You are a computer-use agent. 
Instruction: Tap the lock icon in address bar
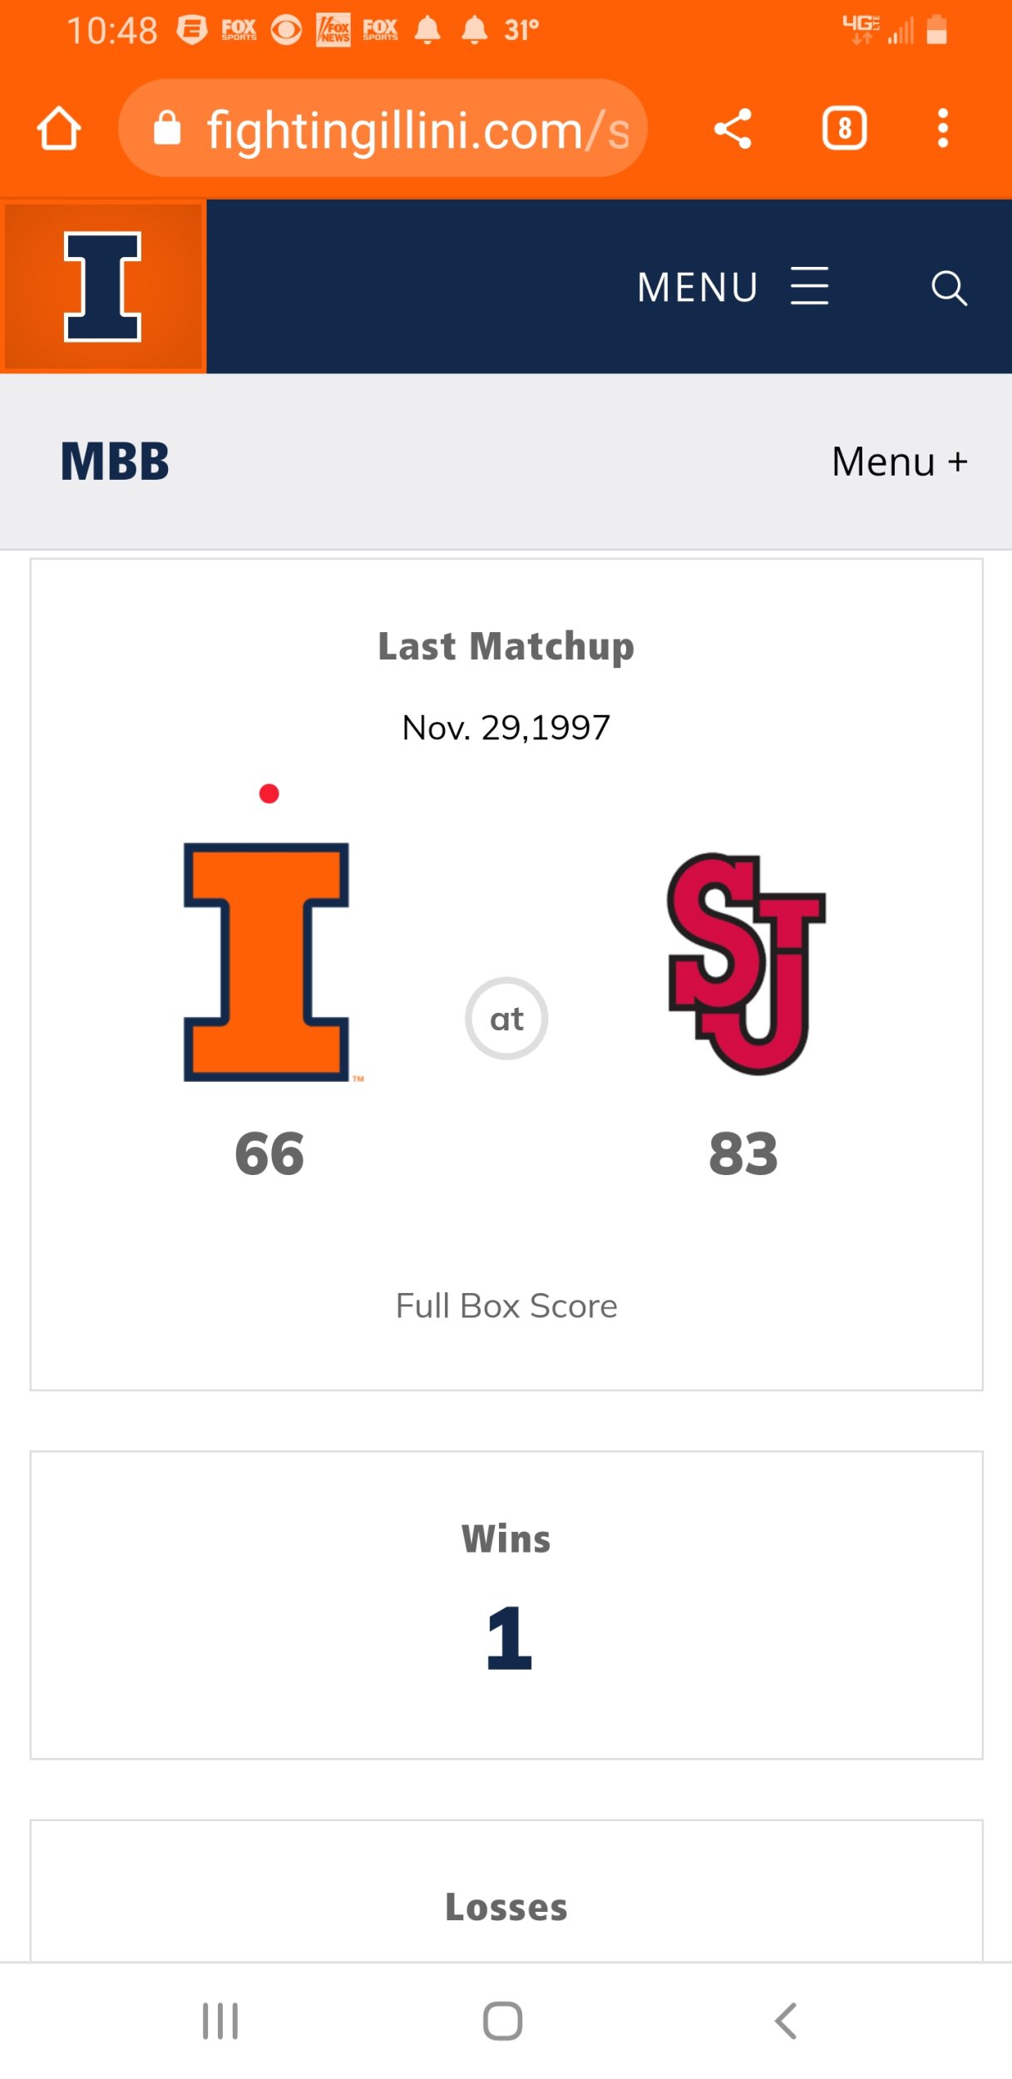click(167, 129)
